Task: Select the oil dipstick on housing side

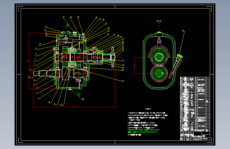Action: coord(175,66)
